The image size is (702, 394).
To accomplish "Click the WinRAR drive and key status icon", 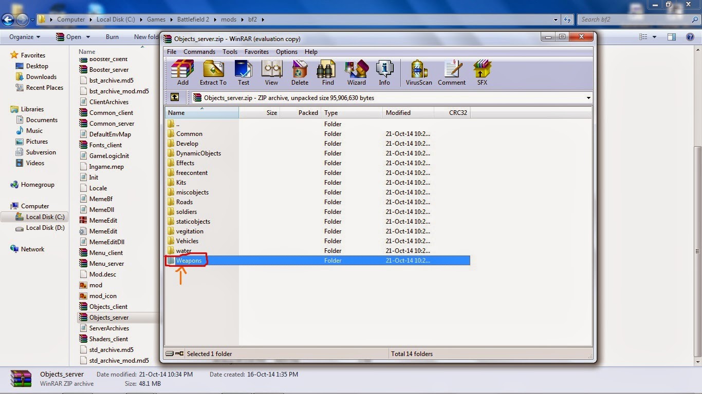I will (x=175, y=353).
